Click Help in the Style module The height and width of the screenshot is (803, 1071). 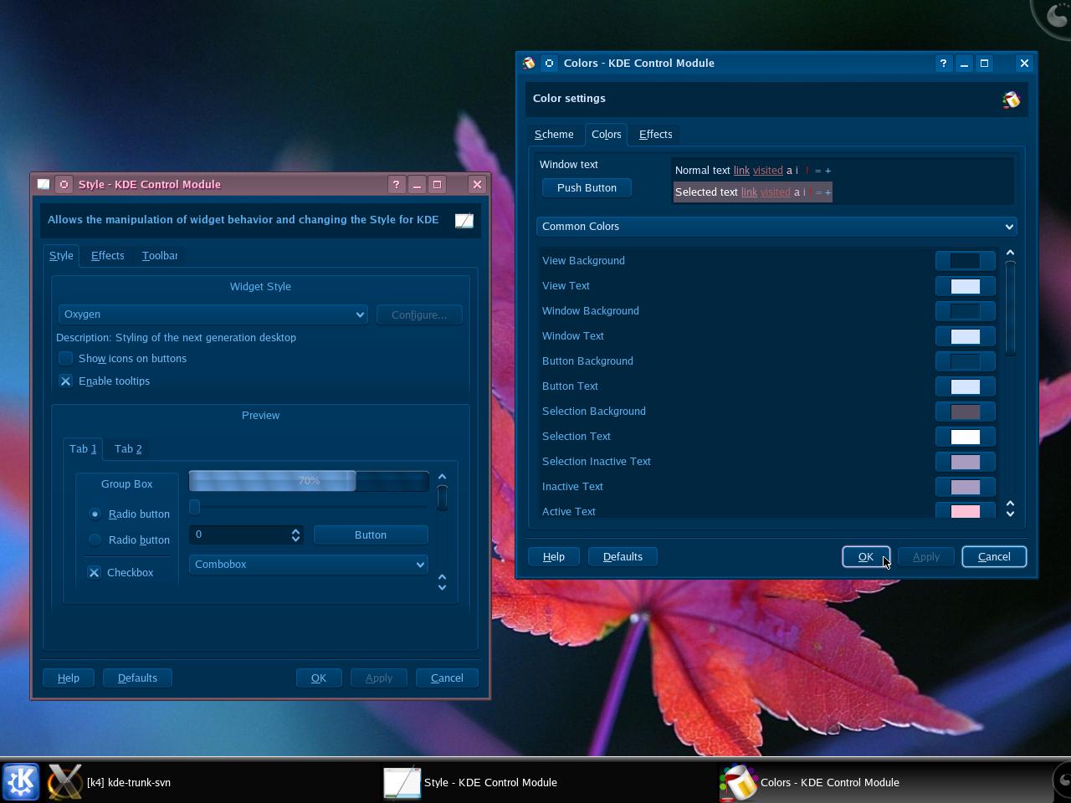tap(69, 678)
